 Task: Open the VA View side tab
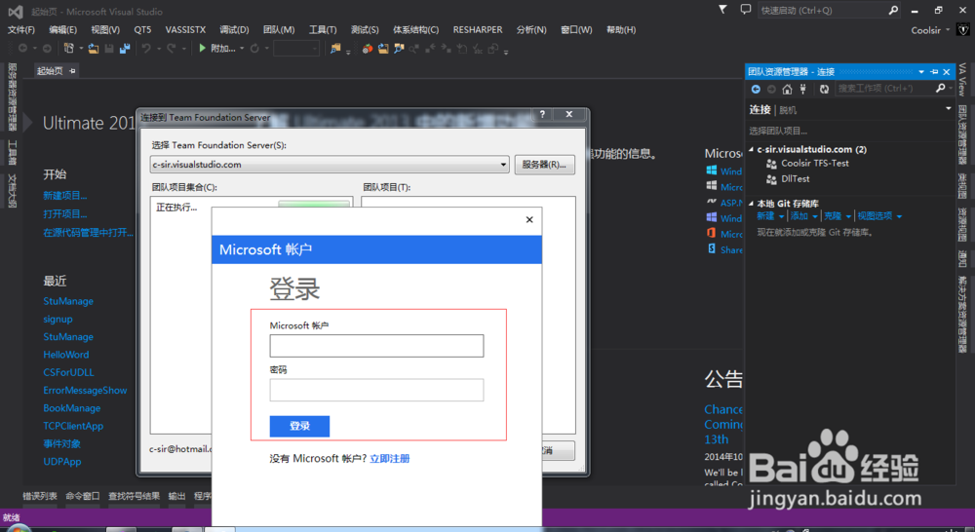click(x=962, y=80)
